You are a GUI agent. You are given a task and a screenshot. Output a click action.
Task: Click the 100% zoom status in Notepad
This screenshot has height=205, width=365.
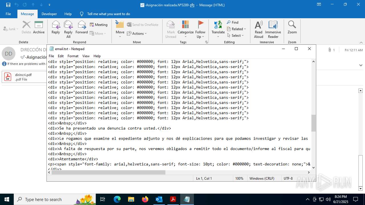click(x=239, y=178)
